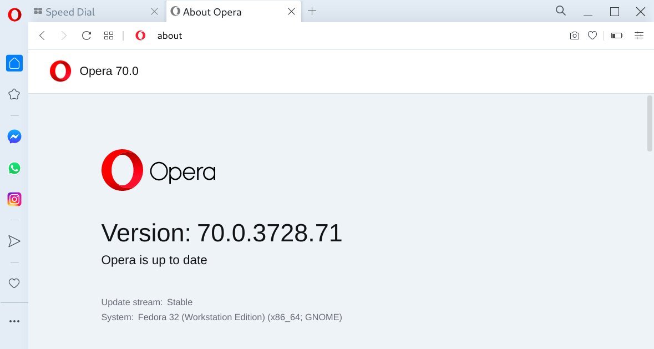Open a new tab with plus button

pos(312,11)
